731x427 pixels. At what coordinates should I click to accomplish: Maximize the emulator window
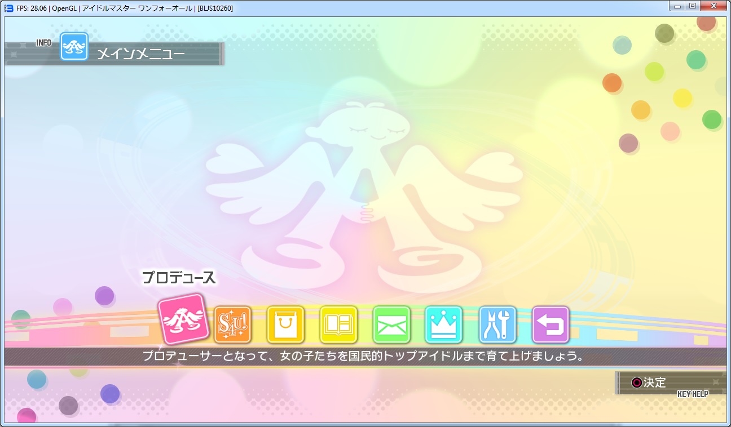tap(692, 6)
